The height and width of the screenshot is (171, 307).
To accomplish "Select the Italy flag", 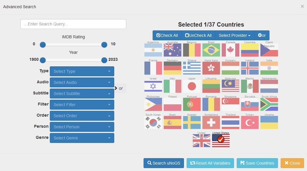I will coord(173,87).
